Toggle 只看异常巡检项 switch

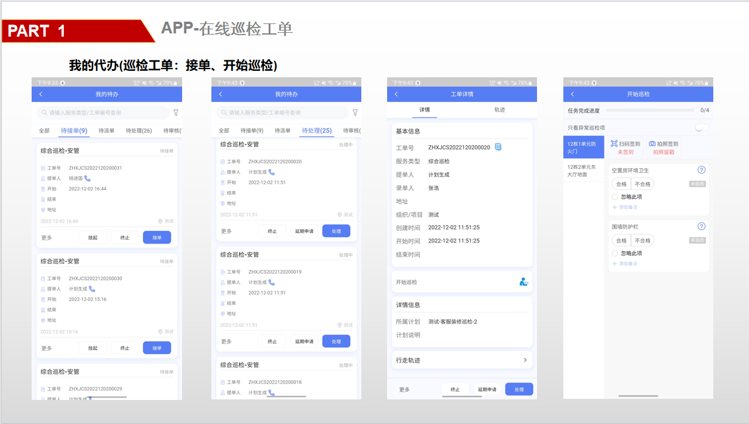(702, 128)
